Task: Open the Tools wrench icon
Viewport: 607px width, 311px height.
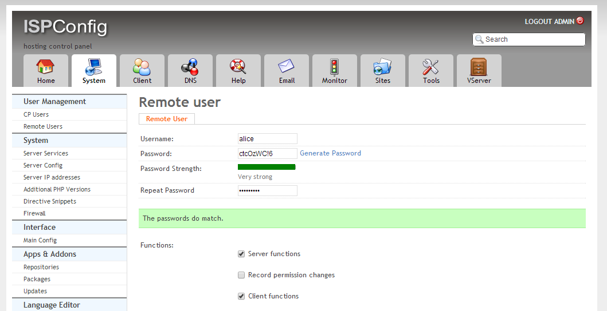Action: click(x=431, y=67)
